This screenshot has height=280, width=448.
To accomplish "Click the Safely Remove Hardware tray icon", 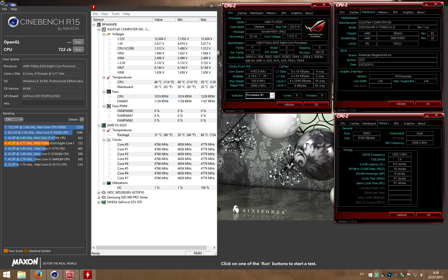I will tap(402, 275).
